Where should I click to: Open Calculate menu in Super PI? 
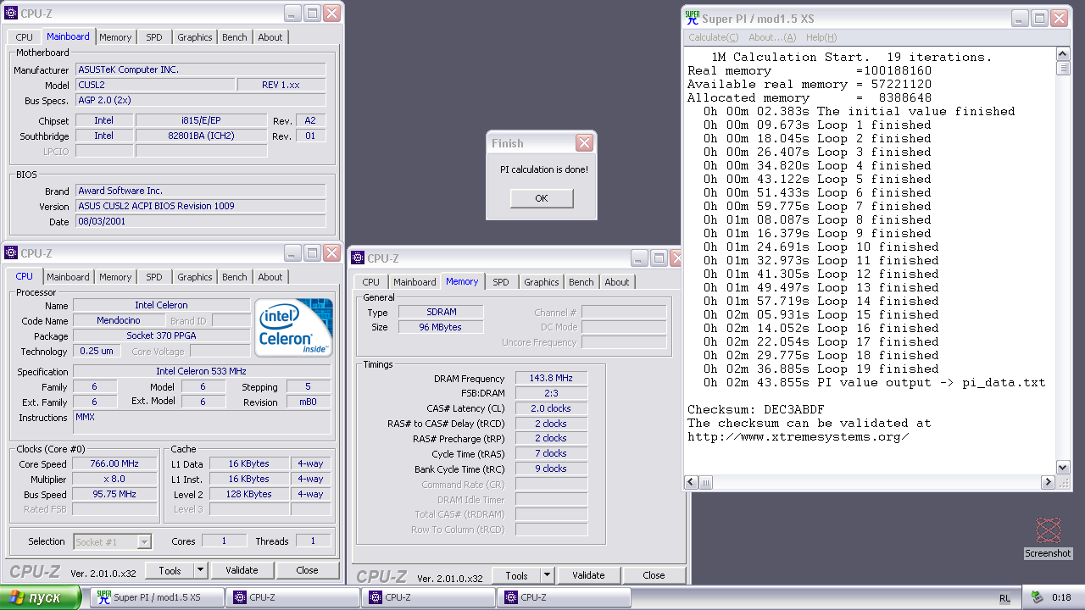713,37
